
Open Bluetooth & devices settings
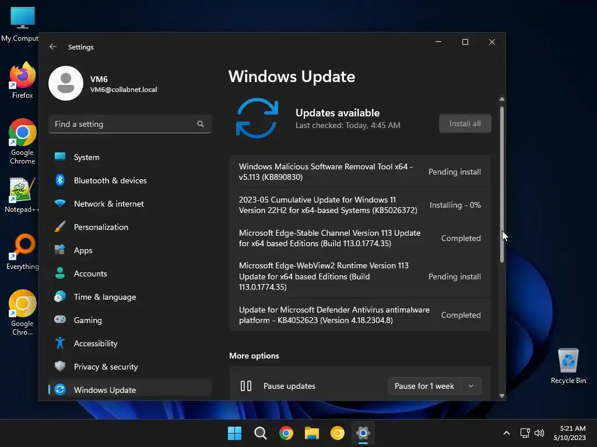pyautogui.click(x=130, y=180)
